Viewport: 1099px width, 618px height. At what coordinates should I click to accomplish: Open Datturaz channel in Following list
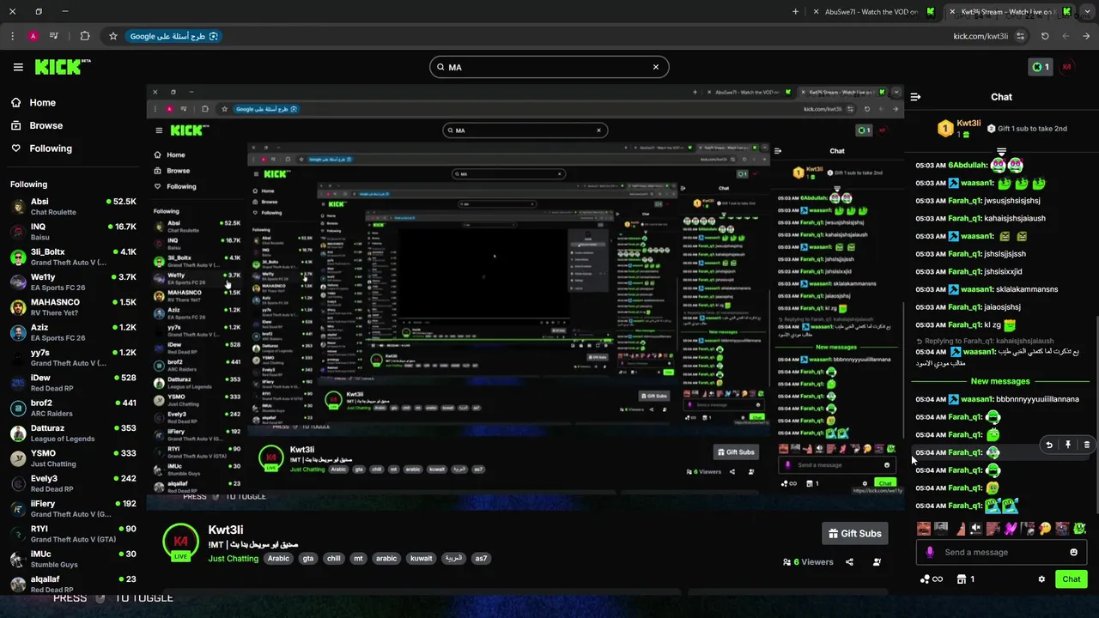pyautogui.click(x=73, y=433)
